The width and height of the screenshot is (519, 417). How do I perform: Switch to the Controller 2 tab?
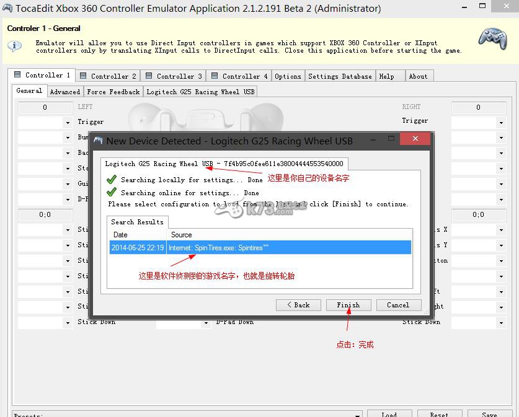pos(108,76)
